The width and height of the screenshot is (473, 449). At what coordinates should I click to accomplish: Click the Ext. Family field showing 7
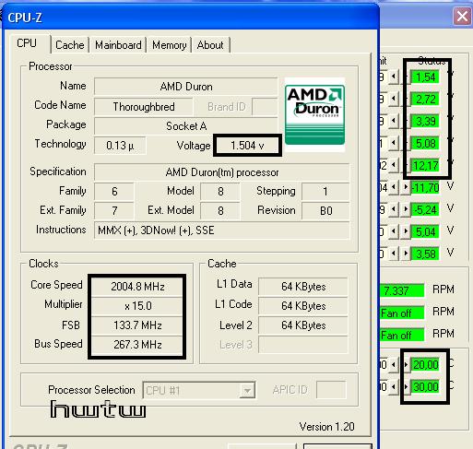coord(114,211)
